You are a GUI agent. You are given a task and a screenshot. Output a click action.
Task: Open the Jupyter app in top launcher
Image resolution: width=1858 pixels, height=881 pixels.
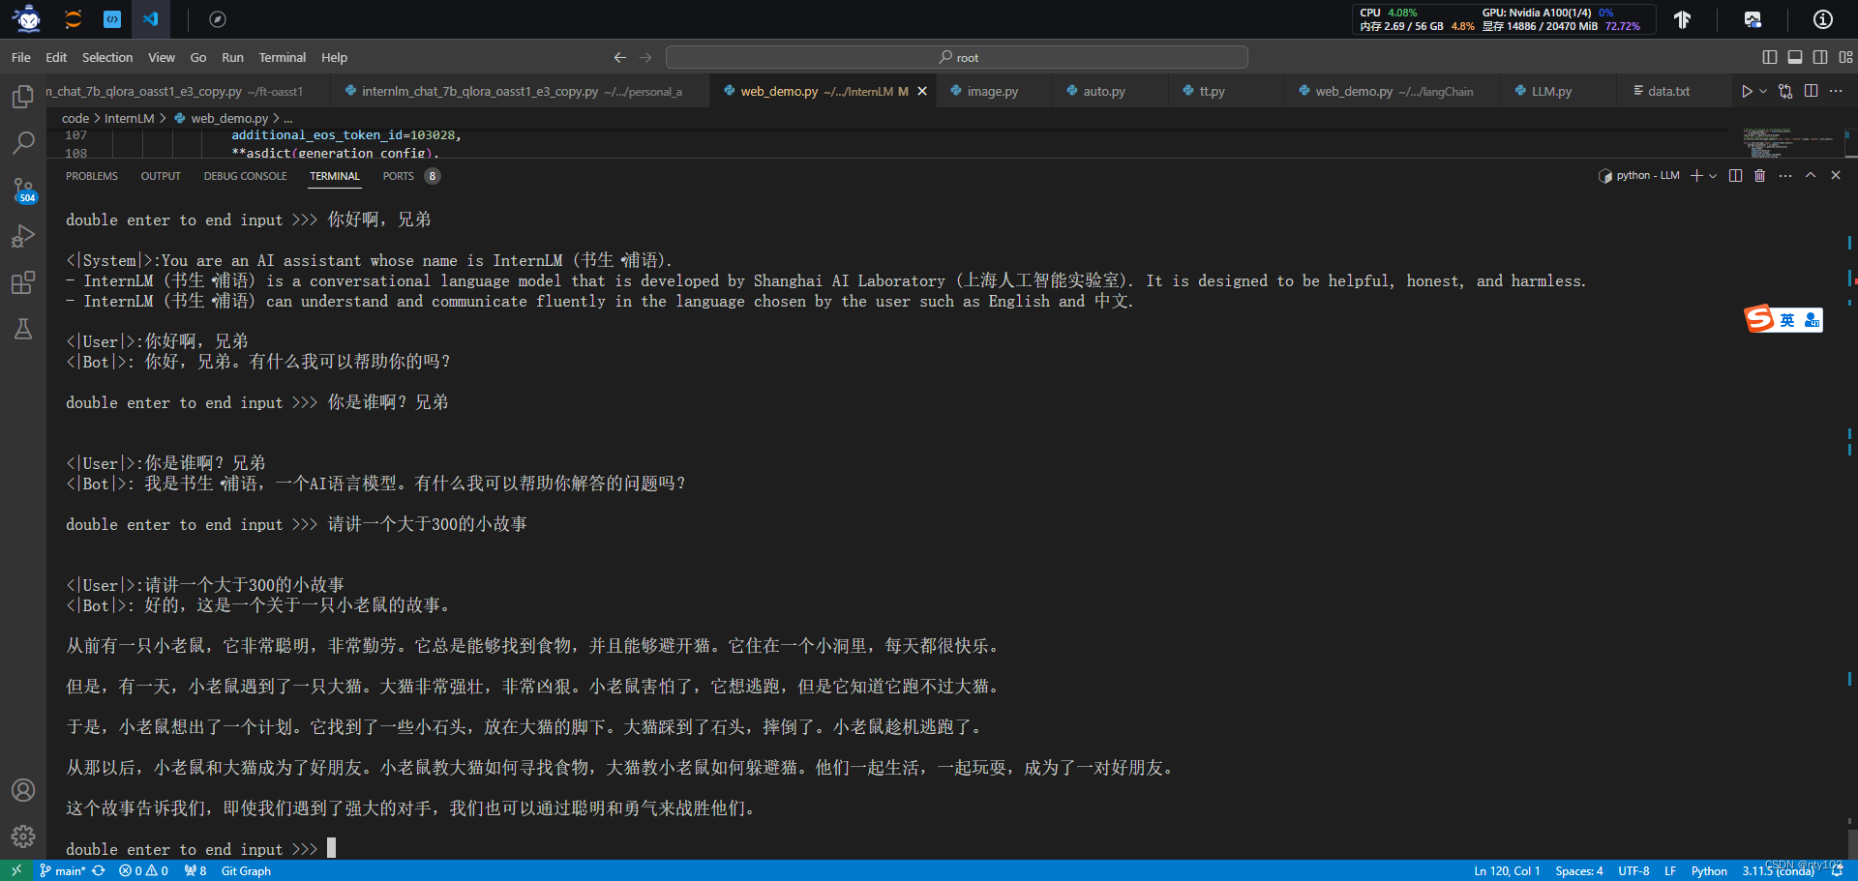(x=73, y=18)
